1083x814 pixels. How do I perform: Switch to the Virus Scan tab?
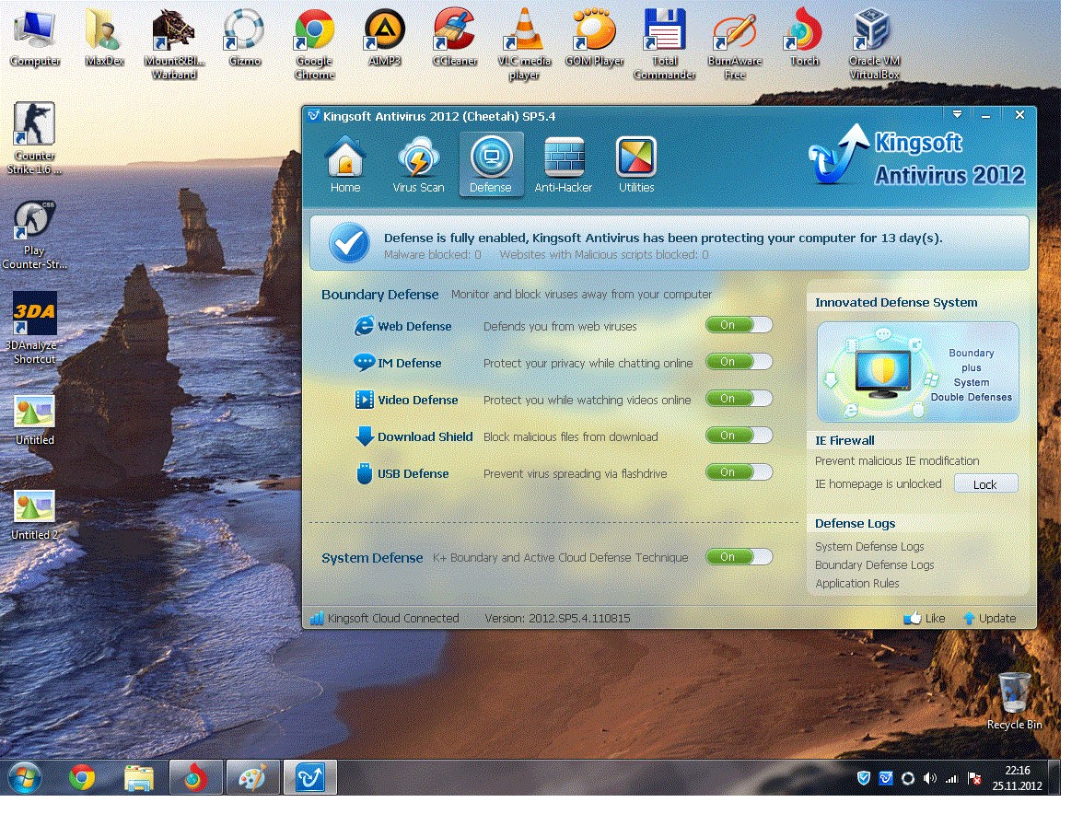click(418, 165)
